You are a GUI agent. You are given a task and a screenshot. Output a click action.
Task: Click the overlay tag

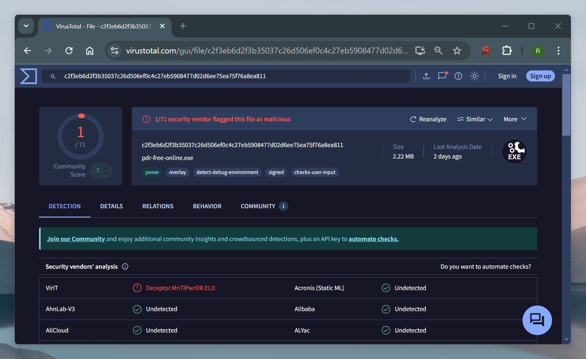pyautogui.click(x=177, y=172)
